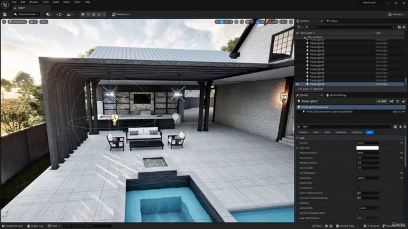Click the Add component button
The width and height of the screenshot is (408, 229).
tap(382, 101)
